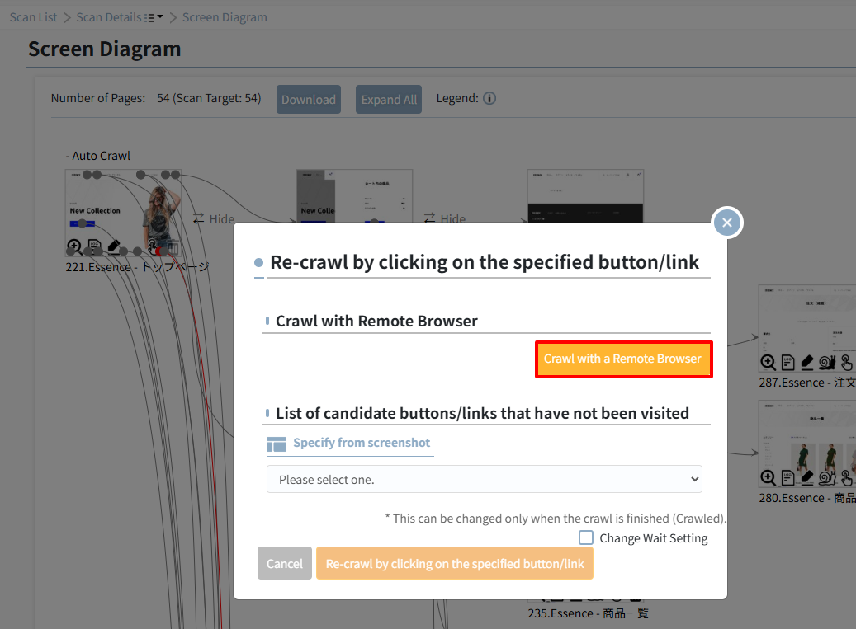This screenshot has height=629, width=856.
Task: Go to Scan List breadcrumb
Action: (33, 17)
